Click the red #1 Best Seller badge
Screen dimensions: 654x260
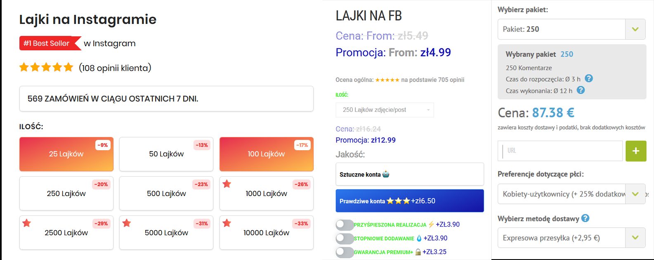(50, 43)
